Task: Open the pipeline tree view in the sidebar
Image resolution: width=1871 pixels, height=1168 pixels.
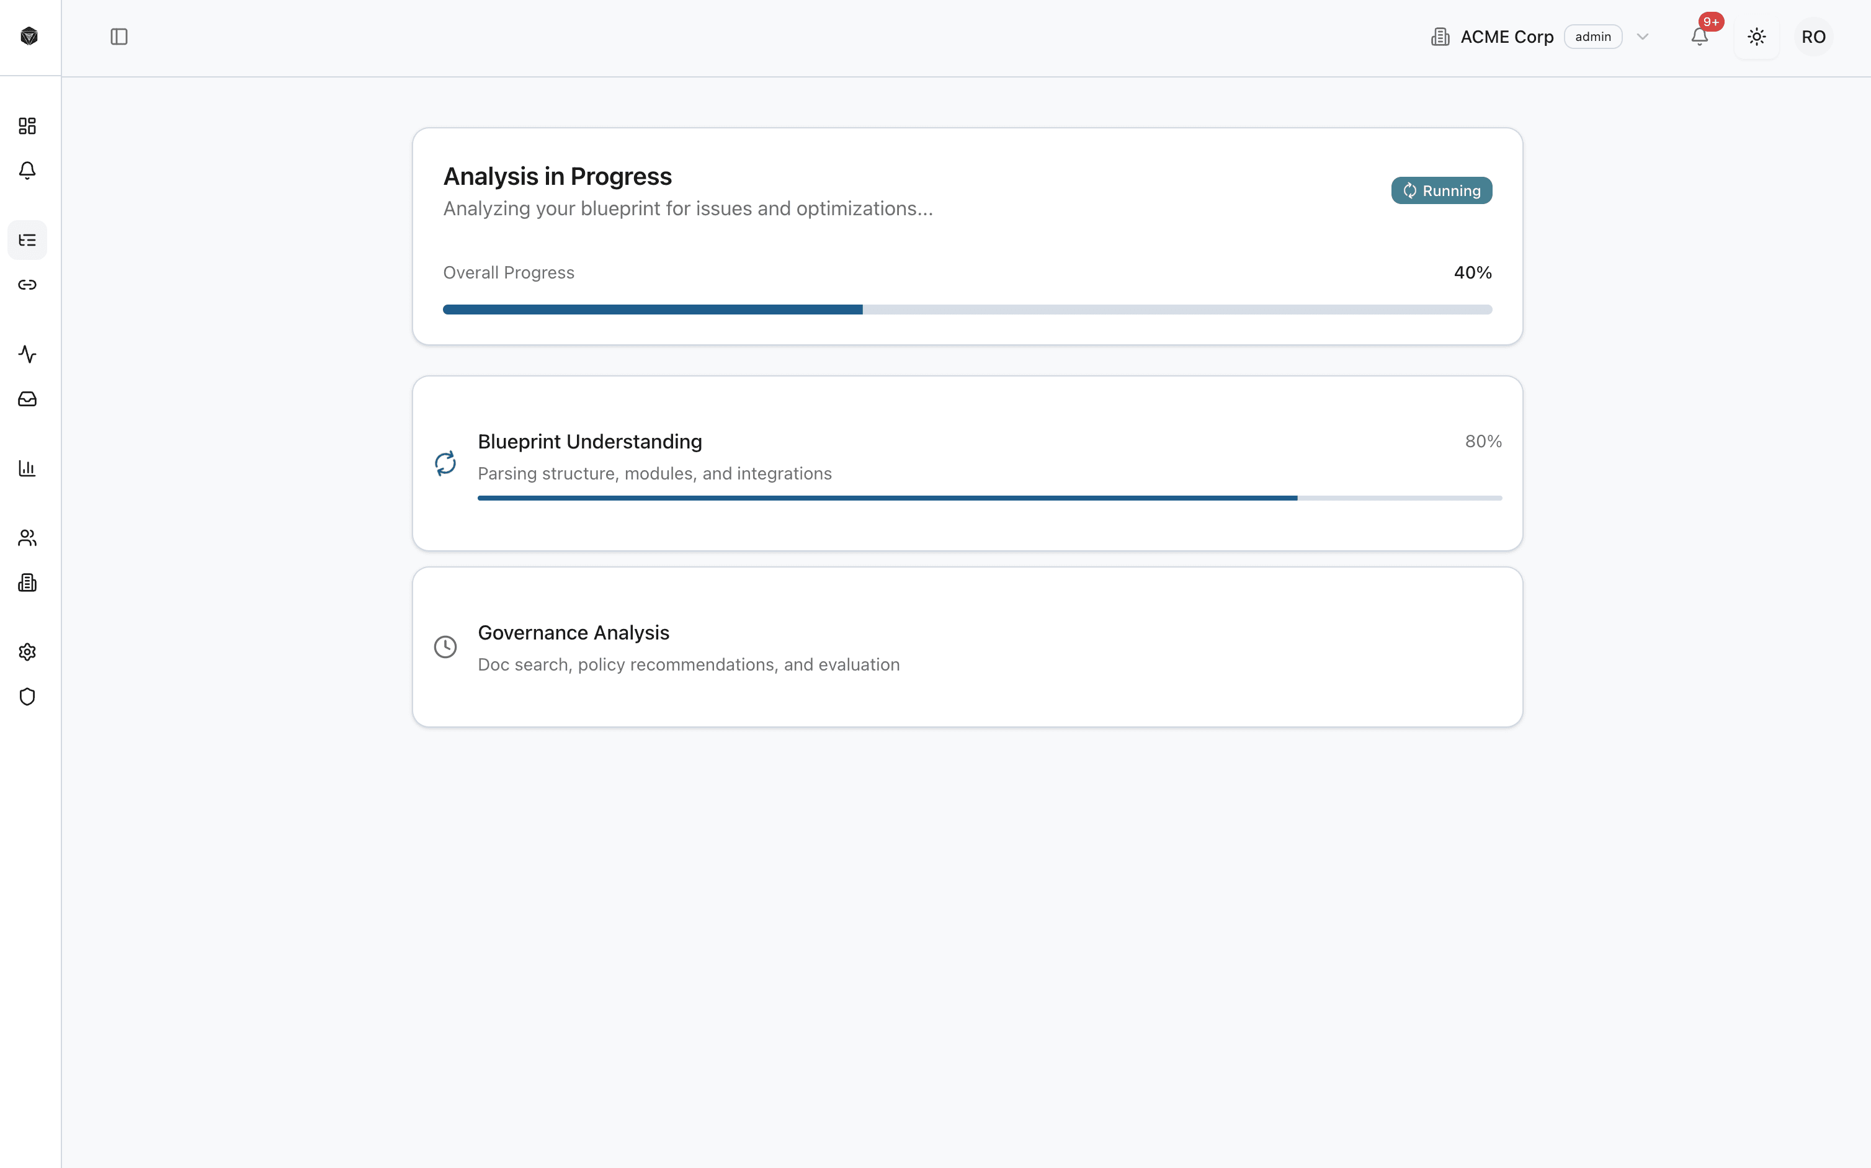Action: [x=28, y=239]
